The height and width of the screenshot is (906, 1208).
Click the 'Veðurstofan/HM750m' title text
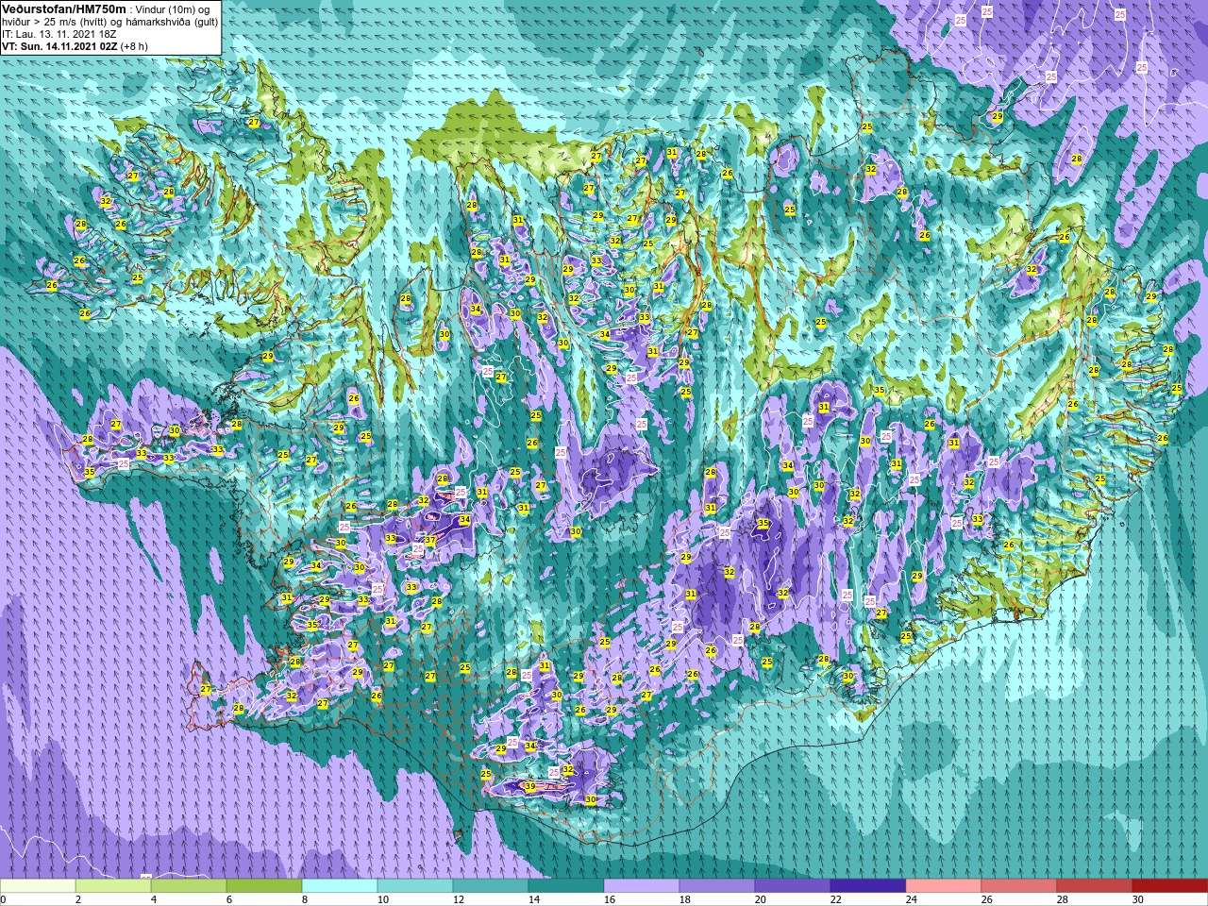coord(63,8)
